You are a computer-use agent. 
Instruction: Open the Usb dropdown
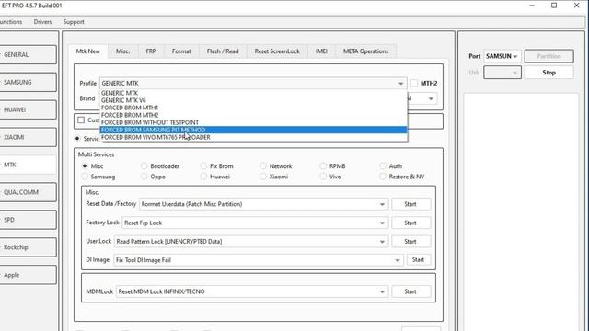pos(502,73)
